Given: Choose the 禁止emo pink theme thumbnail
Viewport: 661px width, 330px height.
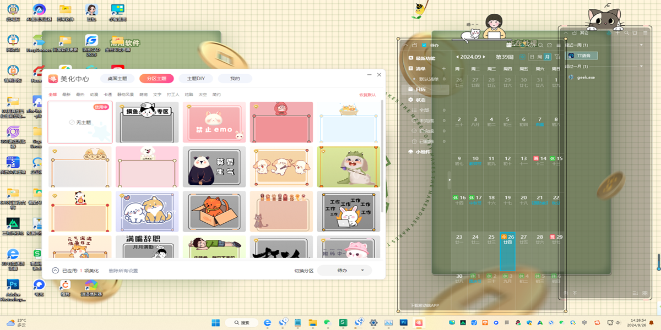Looking at the screenshot, I should [214, 122].
